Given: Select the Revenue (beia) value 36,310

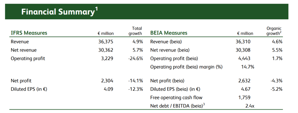Looking at the screenshot, I should (x=243, y=42).
